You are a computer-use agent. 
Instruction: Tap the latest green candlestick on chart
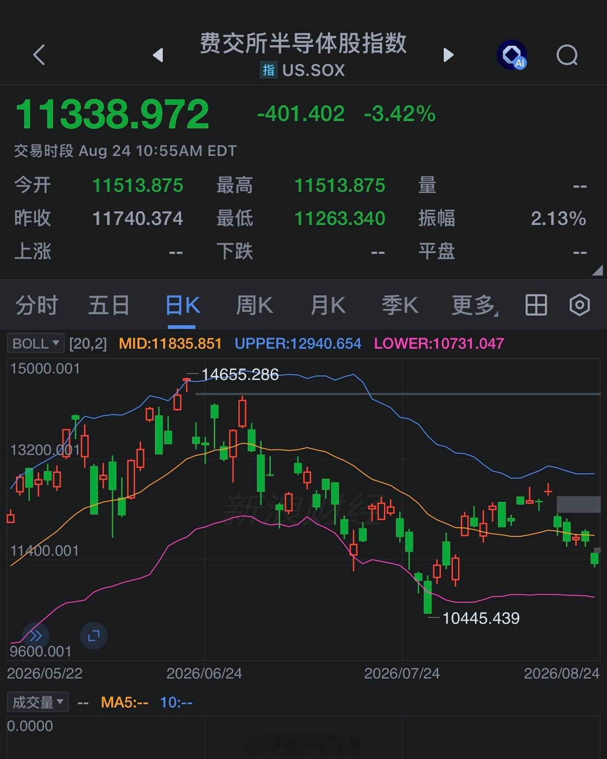pyautogui.click(x=595, y=559)
